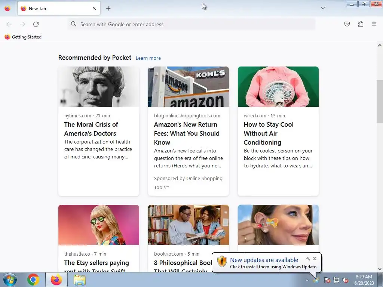Open the Extensions puzzle icon
This screenshot has width=383, height=287.
click(x=361, y=24)
